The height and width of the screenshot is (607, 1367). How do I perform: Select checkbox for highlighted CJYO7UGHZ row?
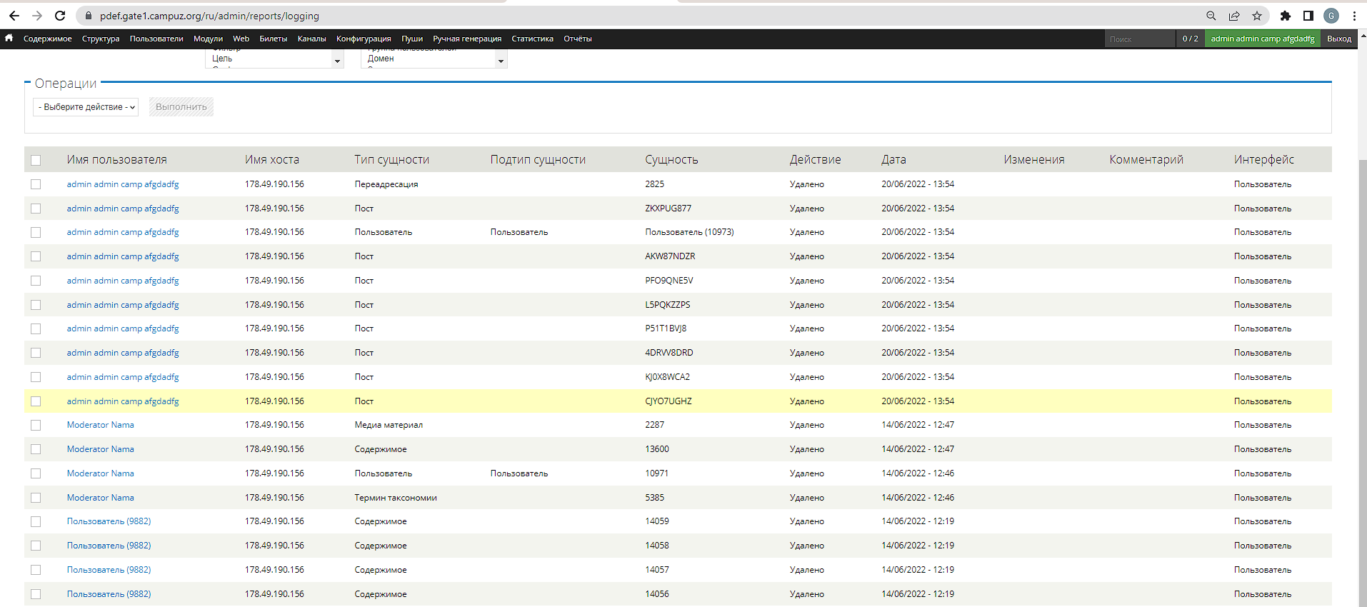(36, 401)
